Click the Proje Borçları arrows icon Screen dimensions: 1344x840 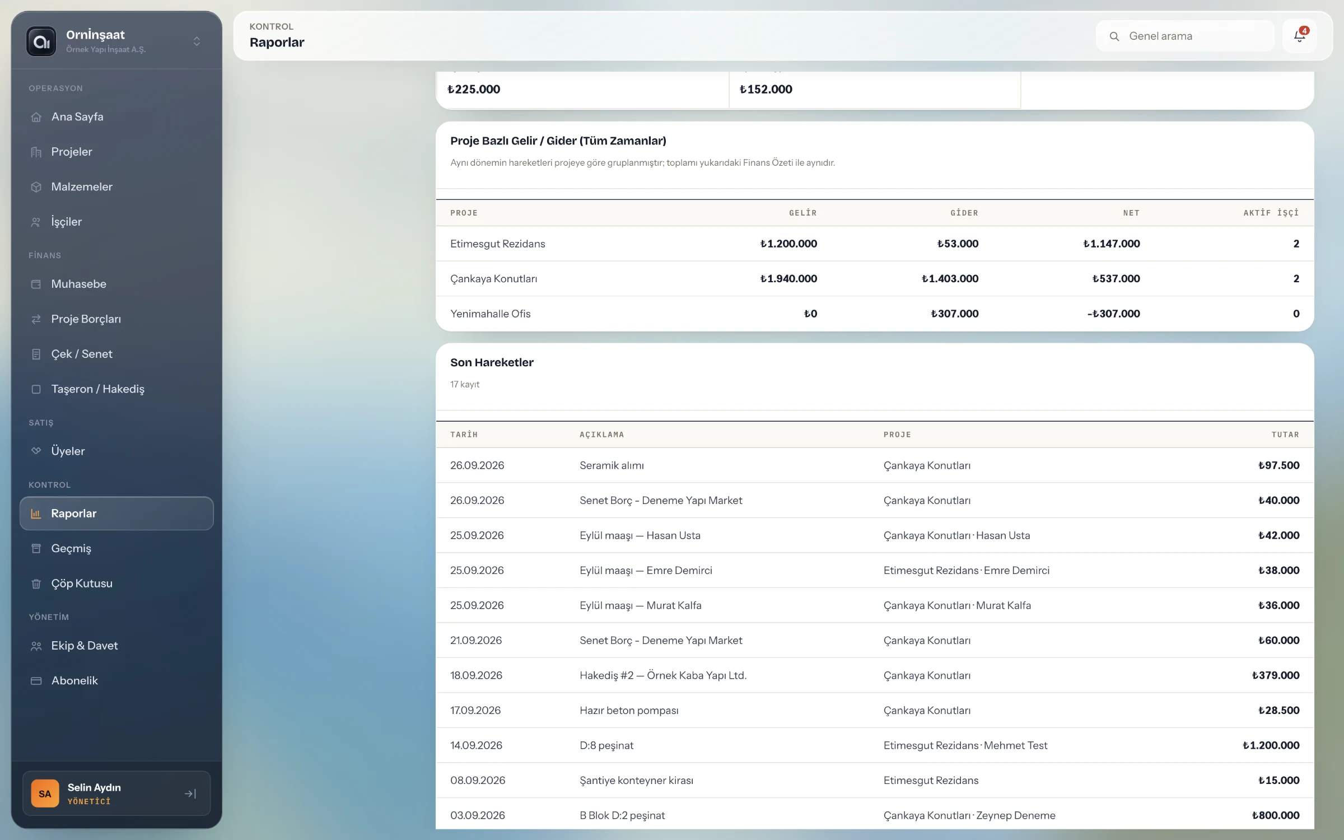click(36, 319)
